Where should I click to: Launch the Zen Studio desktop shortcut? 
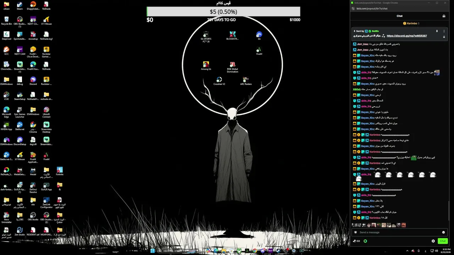[x=20, y=232]
